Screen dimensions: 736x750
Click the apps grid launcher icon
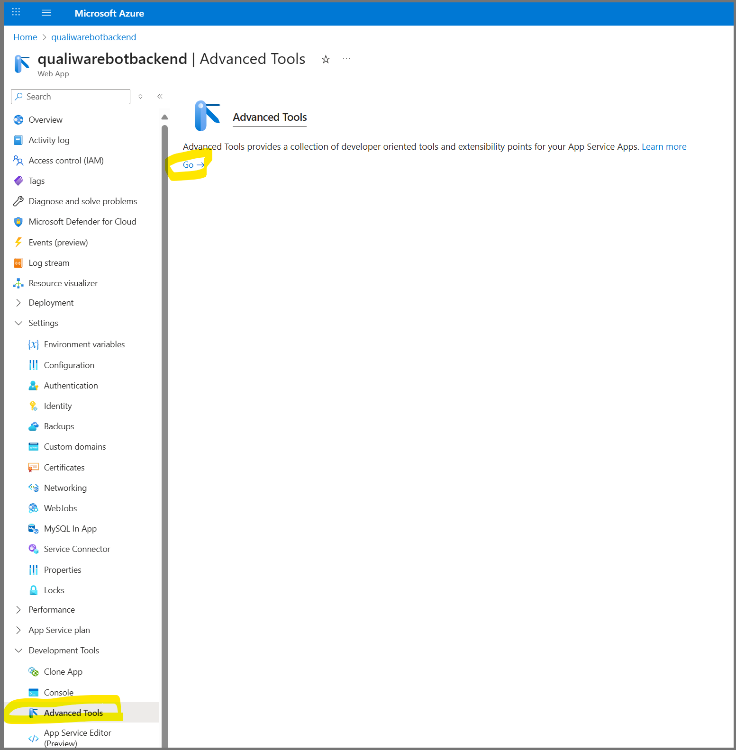(x=16, y=13)
